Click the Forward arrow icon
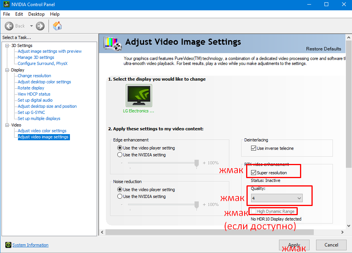 point(40,26)
